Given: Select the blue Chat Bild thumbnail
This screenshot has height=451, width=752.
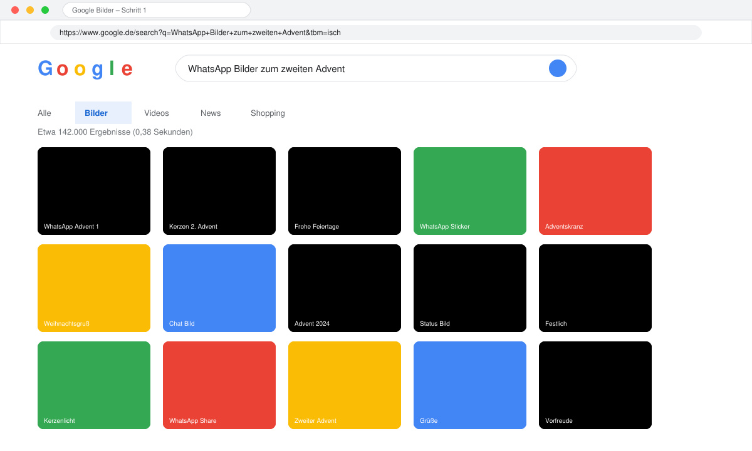Looking at the screenshot, I should 219,288.
